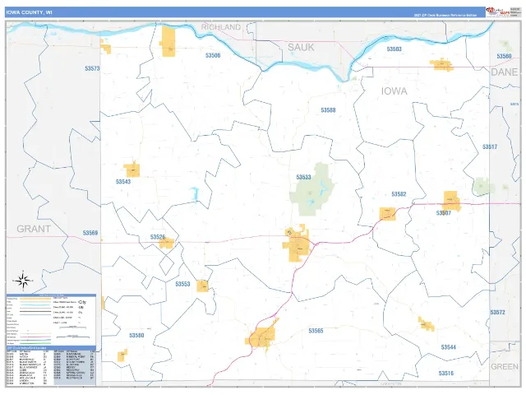526x395 pixels.
Task: Select the GRANT county label
Action: pyautogui.click(x=34, y=229)
